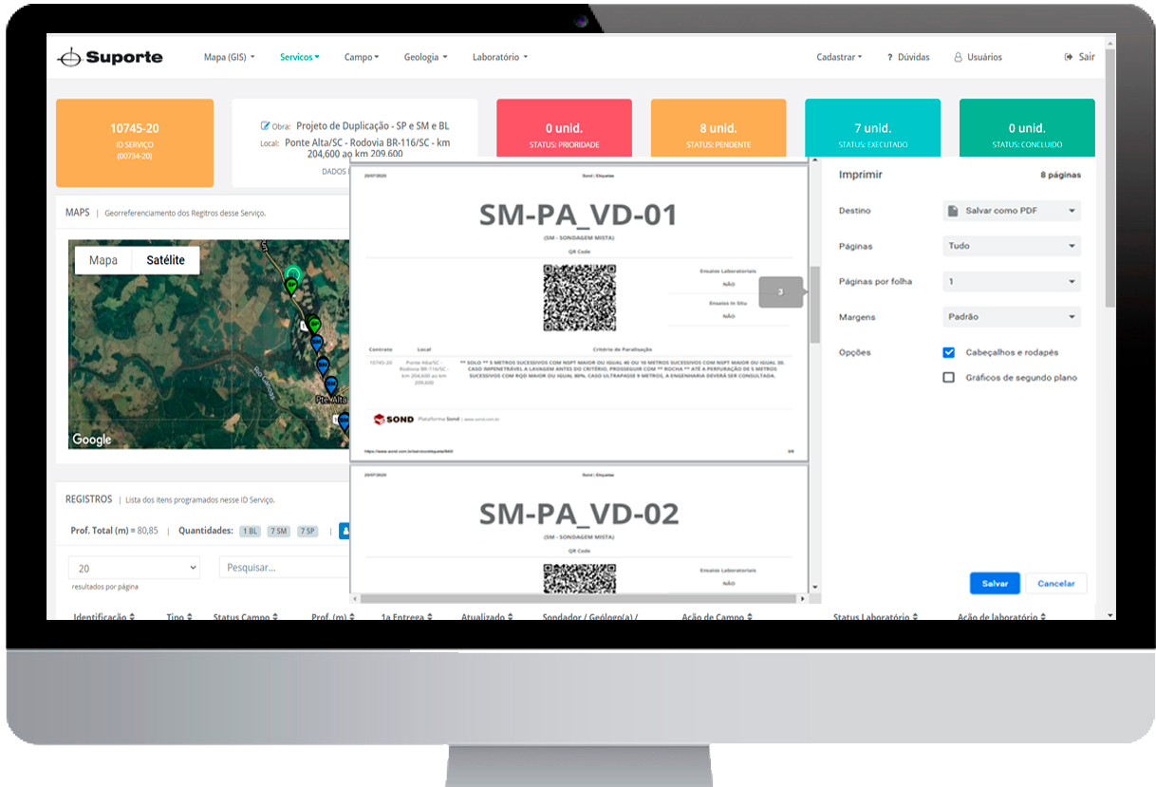Switch map to Satélite view
This screenshot has width=1156, height=787.
[166, 260]
